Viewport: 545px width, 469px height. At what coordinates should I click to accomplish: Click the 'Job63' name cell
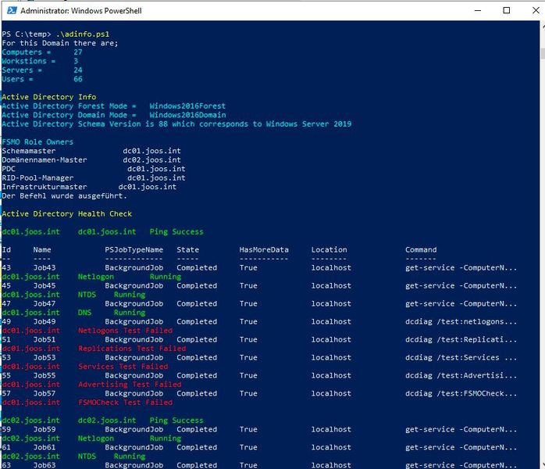tap(45, 465)
